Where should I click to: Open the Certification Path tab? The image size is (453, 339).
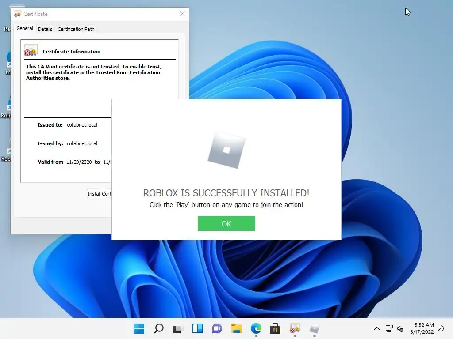(x=76, y=29)
